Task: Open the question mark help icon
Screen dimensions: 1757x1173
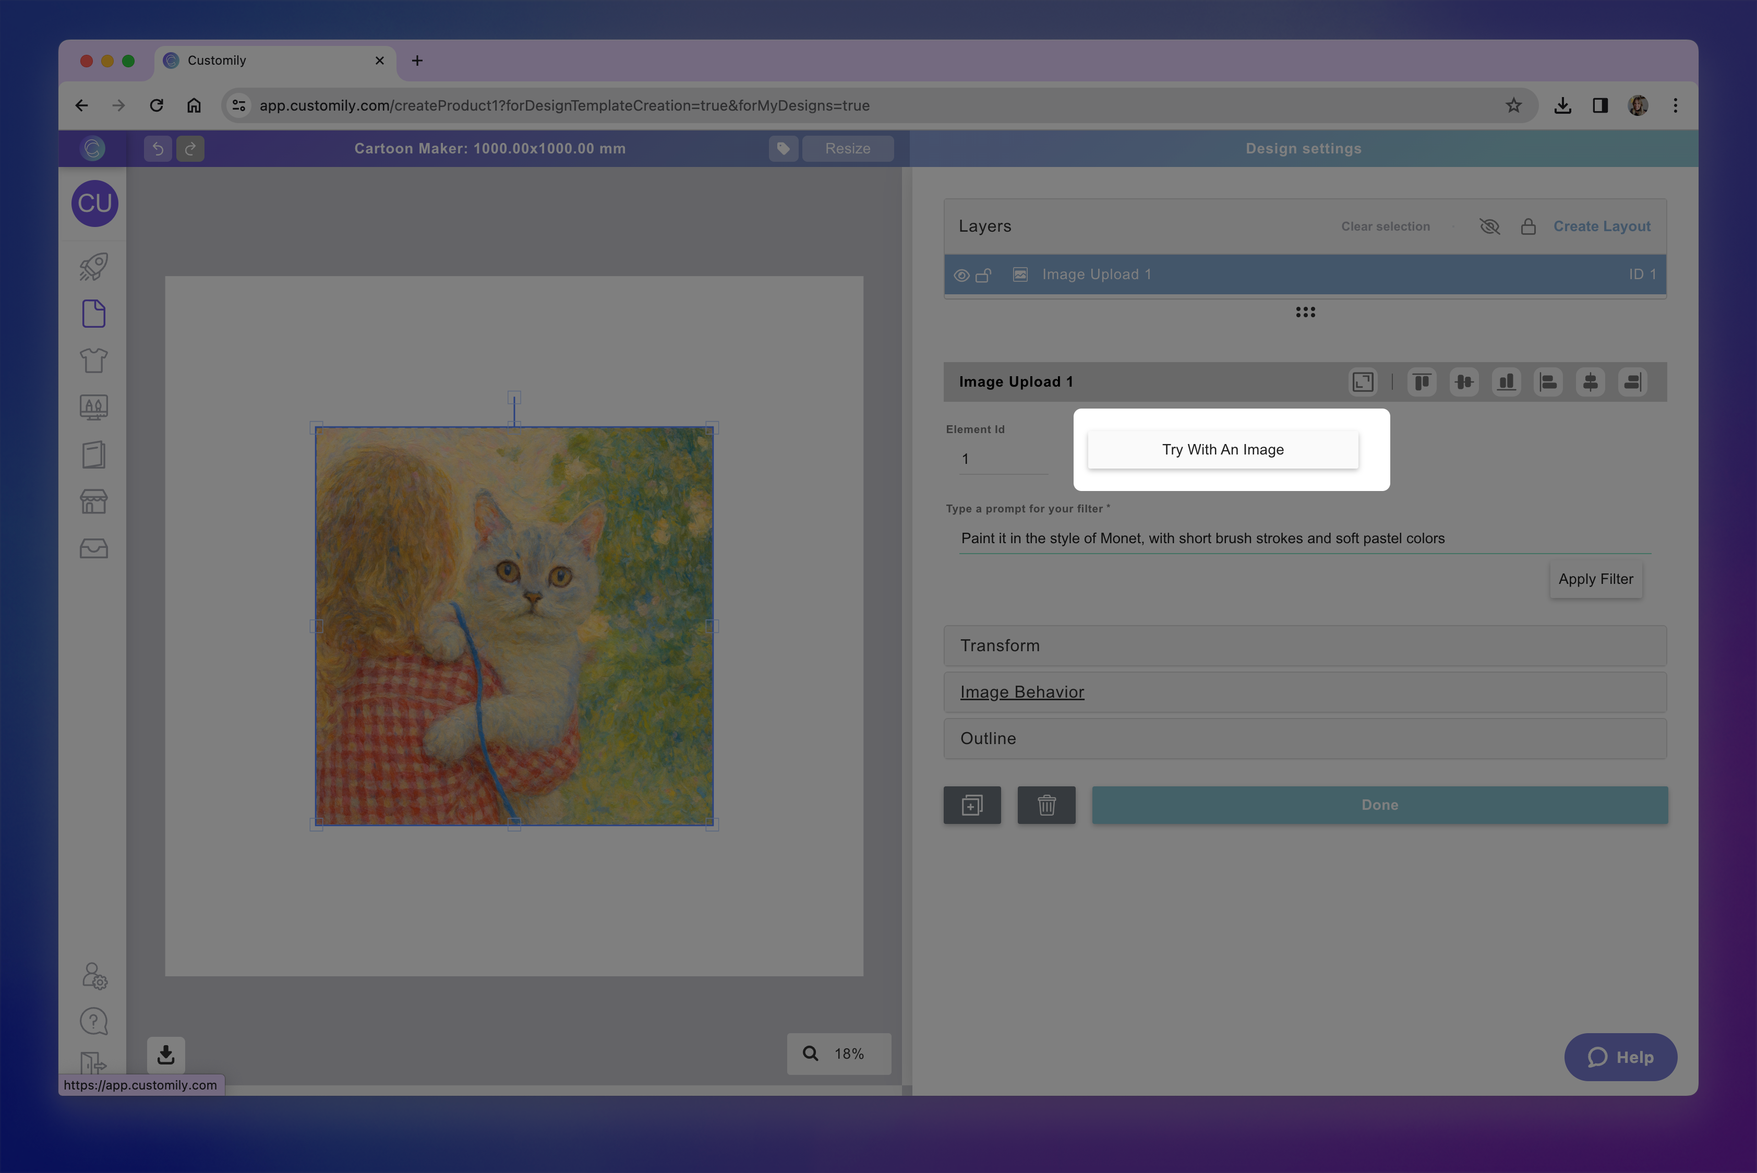Action: click(x=93, y=1021)
